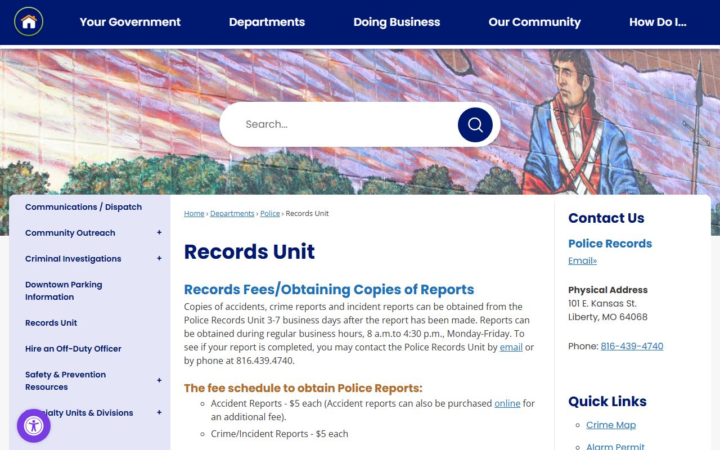
Task: Click the Contact Us heading
Action: [606, 218]
